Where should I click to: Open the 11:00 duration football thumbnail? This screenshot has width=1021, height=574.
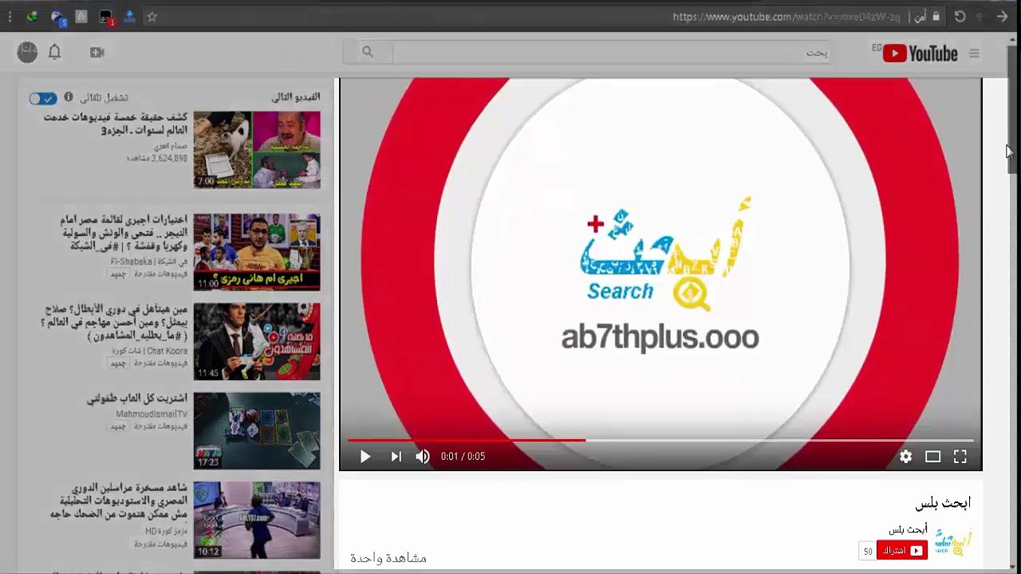point(257,252)
